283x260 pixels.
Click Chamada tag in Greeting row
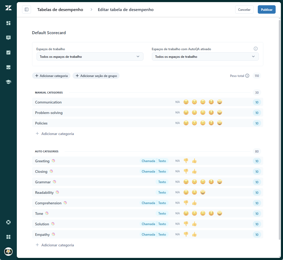point(148,161)
